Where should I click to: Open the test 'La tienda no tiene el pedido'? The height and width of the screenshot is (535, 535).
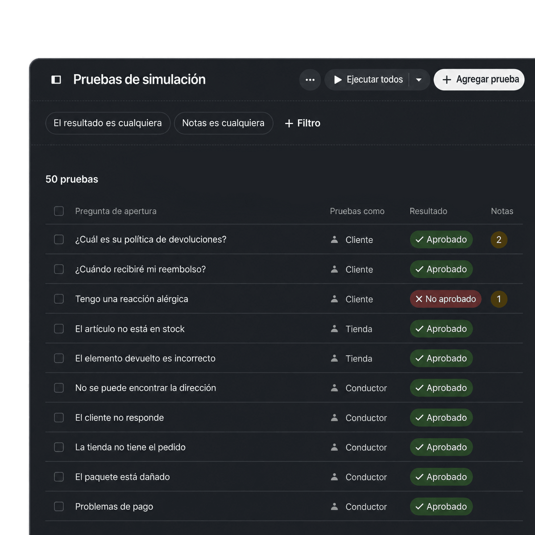click(130, 447)
